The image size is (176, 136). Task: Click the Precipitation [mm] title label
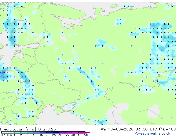tap(18, 129)
